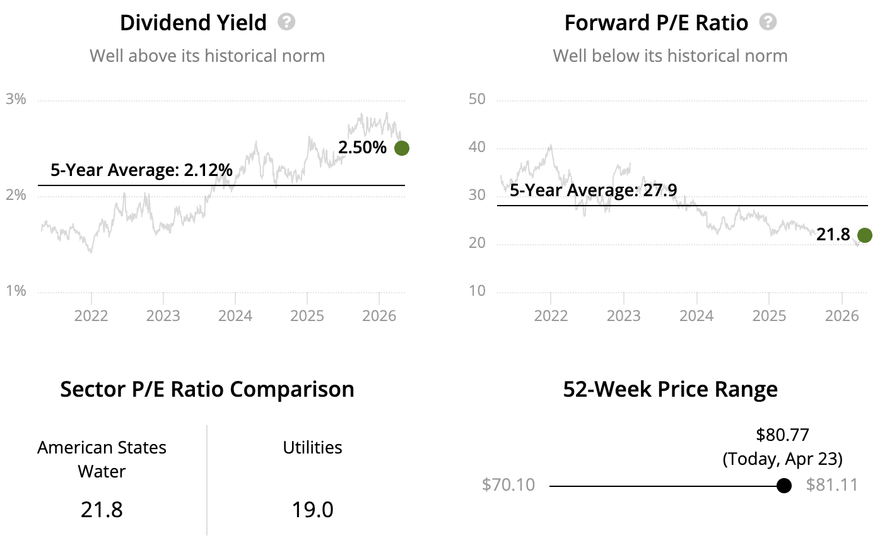Click the $70.10 52-week low price

coord(508,485)
